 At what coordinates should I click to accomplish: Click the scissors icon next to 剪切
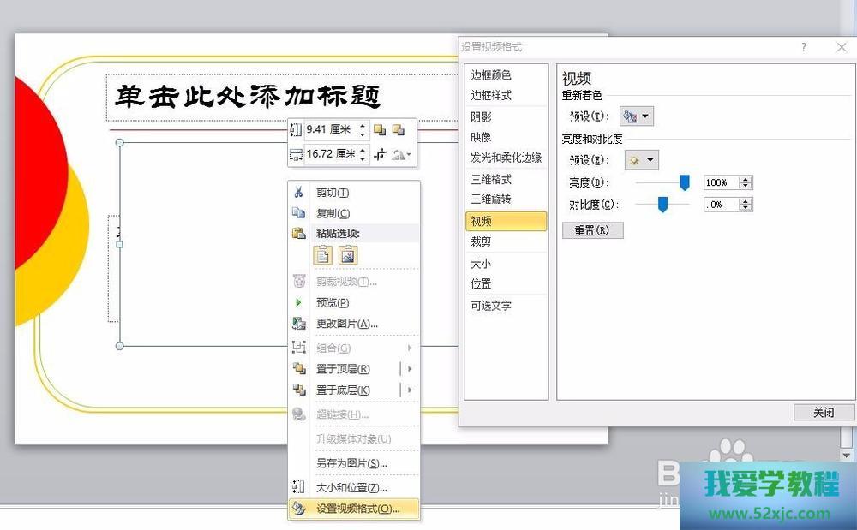tap(298, 193)
